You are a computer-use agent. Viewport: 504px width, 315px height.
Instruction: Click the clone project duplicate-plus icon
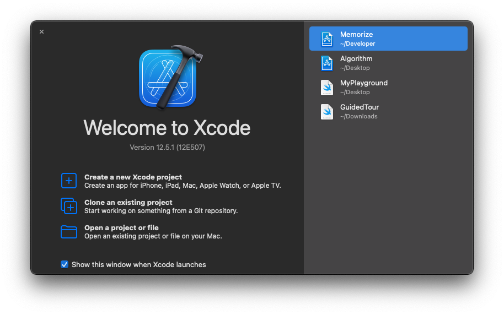tap(69, 206)
